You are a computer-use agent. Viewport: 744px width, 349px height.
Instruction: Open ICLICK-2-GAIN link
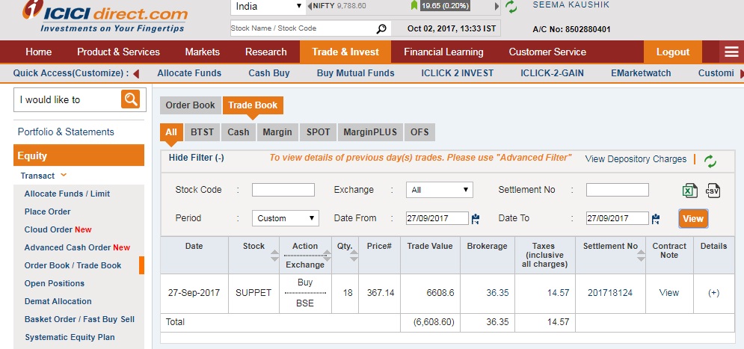pyautogui.click(x=553, y=73)
